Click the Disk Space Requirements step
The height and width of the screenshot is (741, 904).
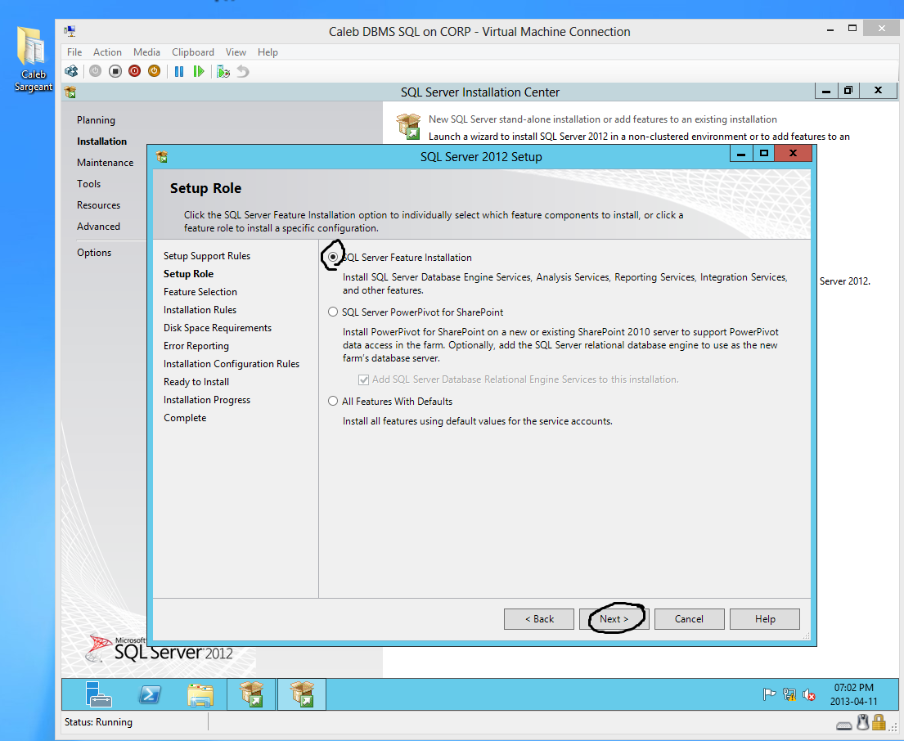point(218,328)
